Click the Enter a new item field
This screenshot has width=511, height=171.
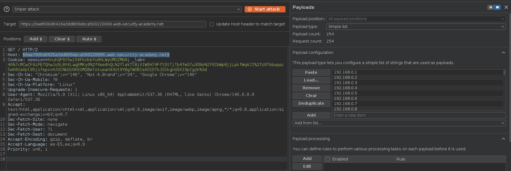pos(418,115)
